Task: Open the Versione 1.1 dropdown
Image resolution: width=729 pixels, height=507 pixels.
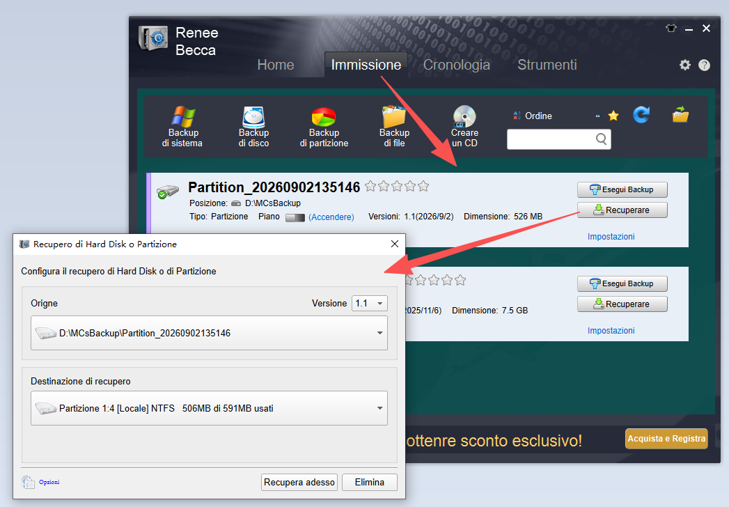Action: [x=370, y=303]
